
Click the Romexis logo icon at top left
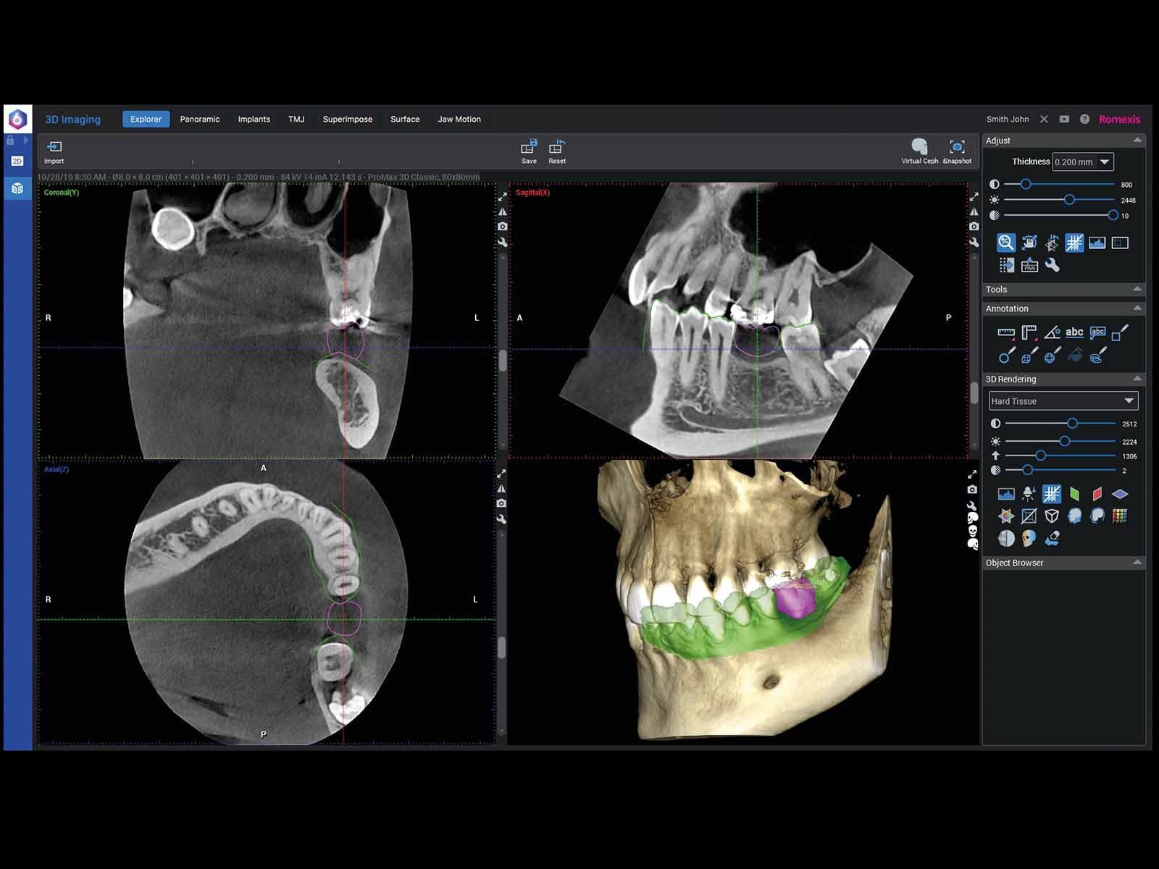tap(17, 119)
